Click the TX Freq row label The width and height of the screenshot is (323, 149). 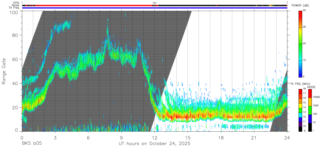(14, 8)
